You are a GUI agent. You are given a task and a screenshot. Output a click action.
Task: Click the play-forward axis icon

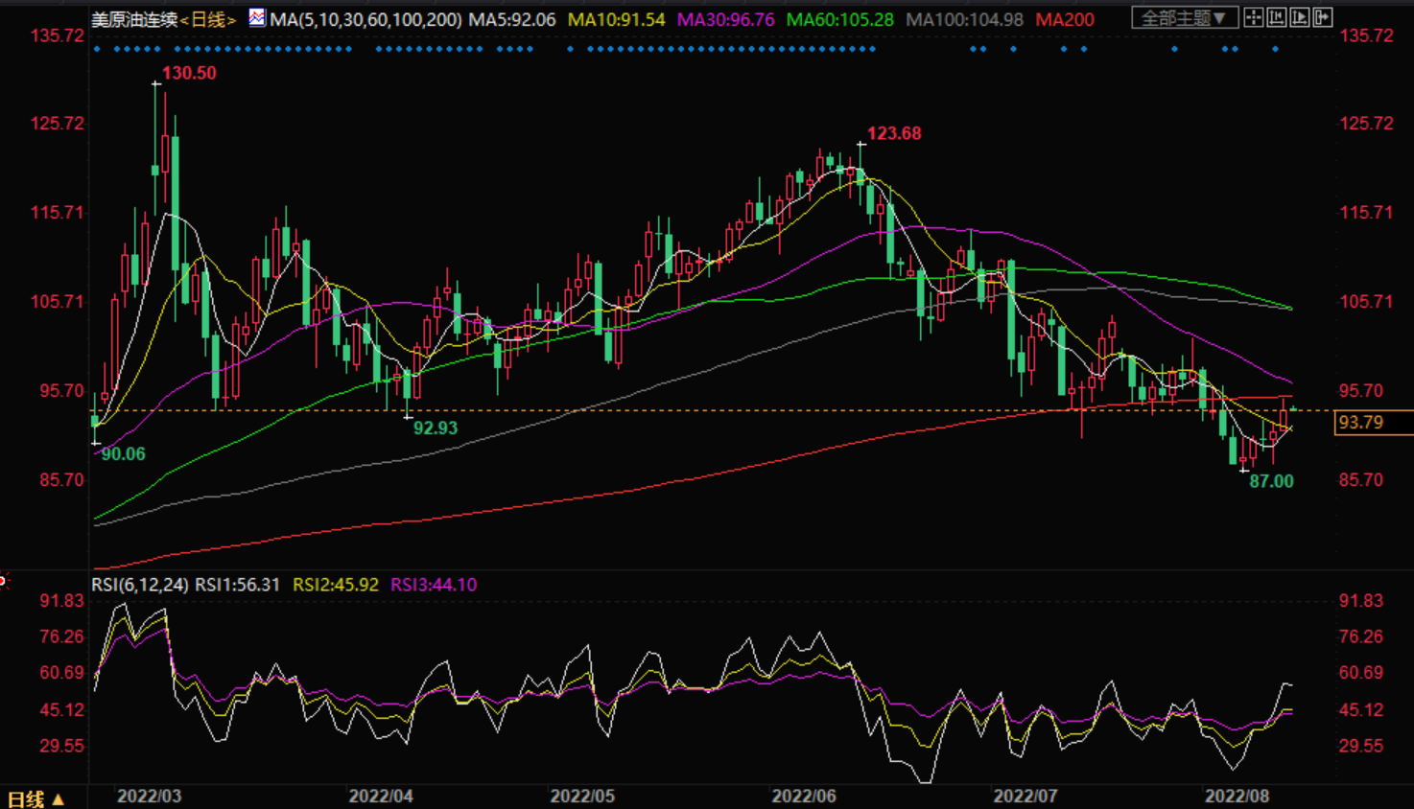[1300, 17]
